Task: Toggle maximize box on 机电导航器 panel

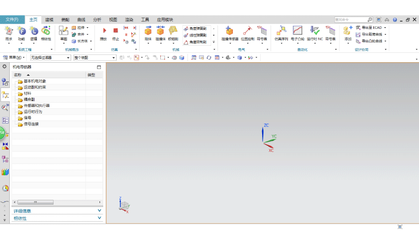Action: coord(99,67)
